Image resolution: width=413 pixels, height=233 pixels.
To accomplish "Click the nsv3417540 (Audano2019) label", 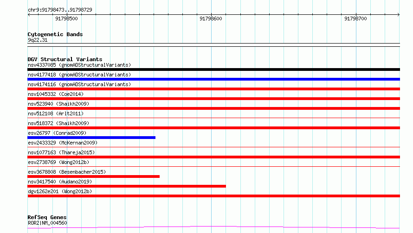I will click(60, 182).
